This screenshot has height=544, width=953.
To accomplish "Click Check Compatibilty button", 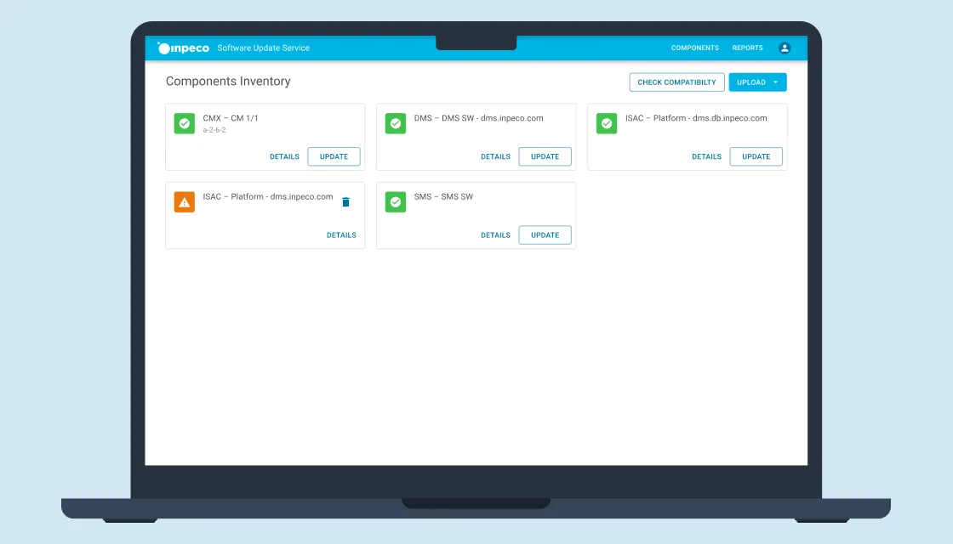I will (676, 82).
